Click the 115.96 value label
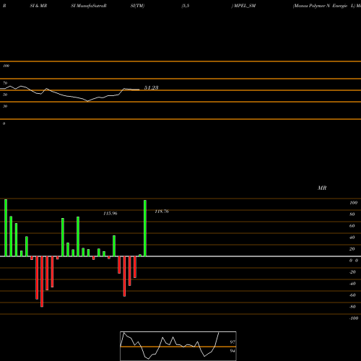Viewport: 361px width, 361px height. pos(110,214)
